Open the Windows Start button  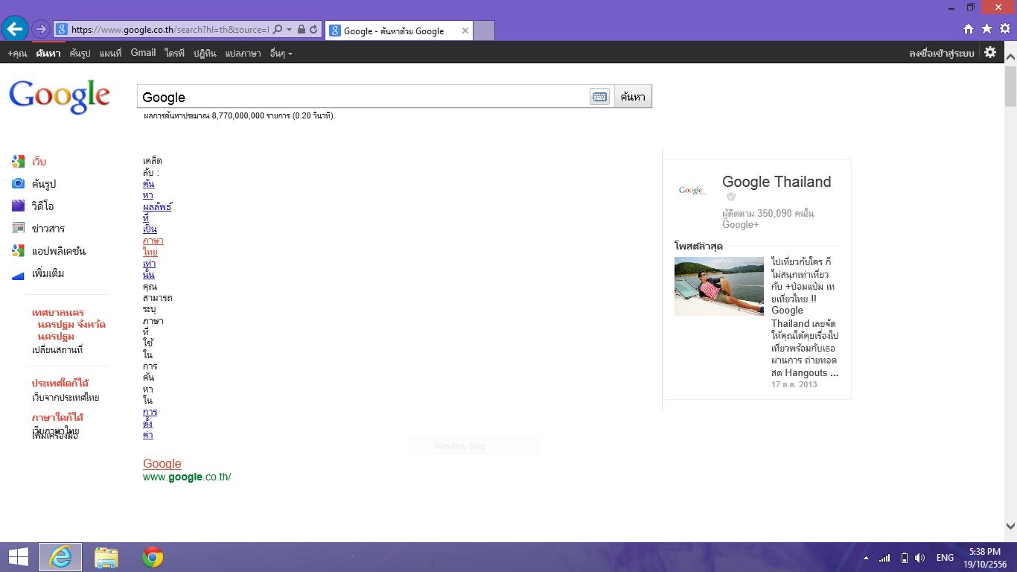18,557
